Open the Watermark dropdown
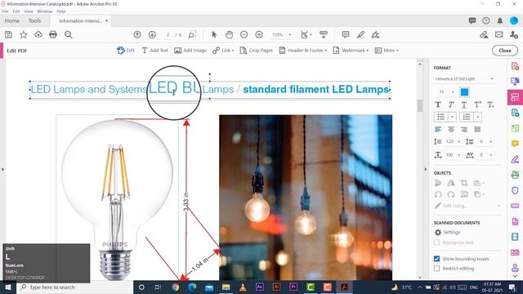The height and width of the screenshot is (294, 523). pos(351,51)
